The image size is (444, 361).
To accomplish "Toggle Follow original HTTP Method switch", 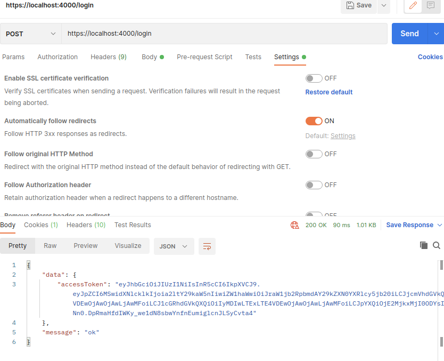I will pos(314,154).
